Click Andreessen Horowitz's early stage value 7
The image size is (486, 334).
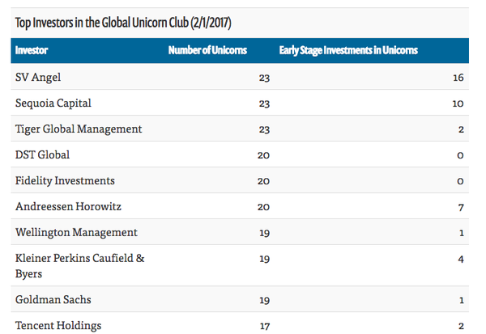click(461, 207)
